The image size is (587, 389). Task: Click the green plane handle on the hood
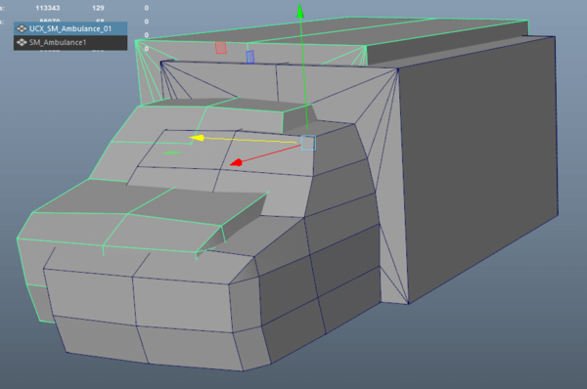tap(172, 152)
